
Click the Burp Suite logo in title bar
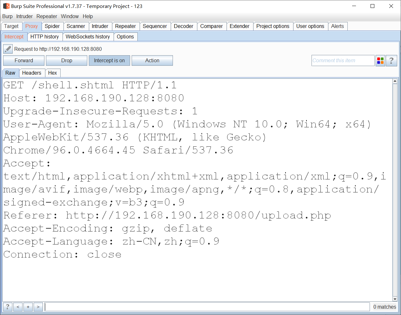point(6,6)
